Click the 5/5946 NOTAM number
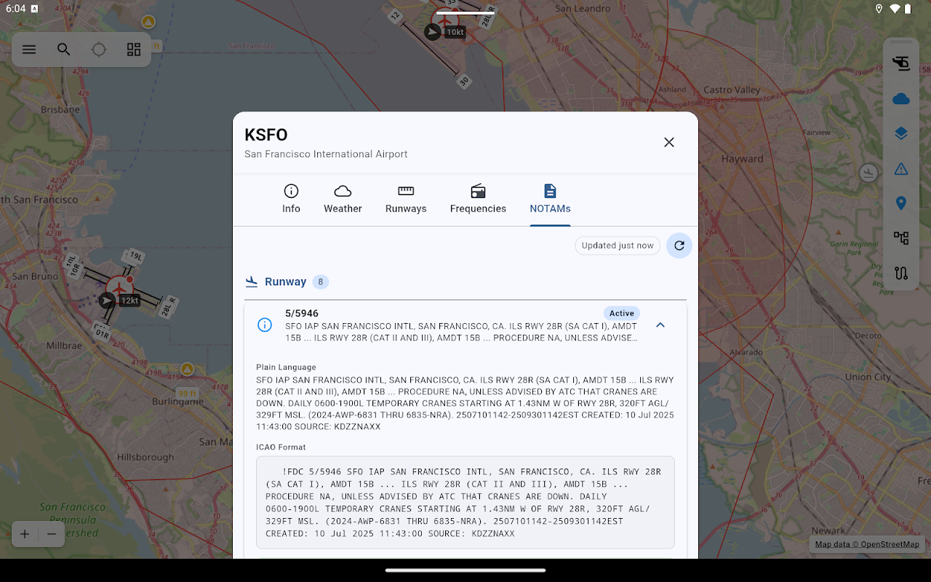 click(302, 314)
